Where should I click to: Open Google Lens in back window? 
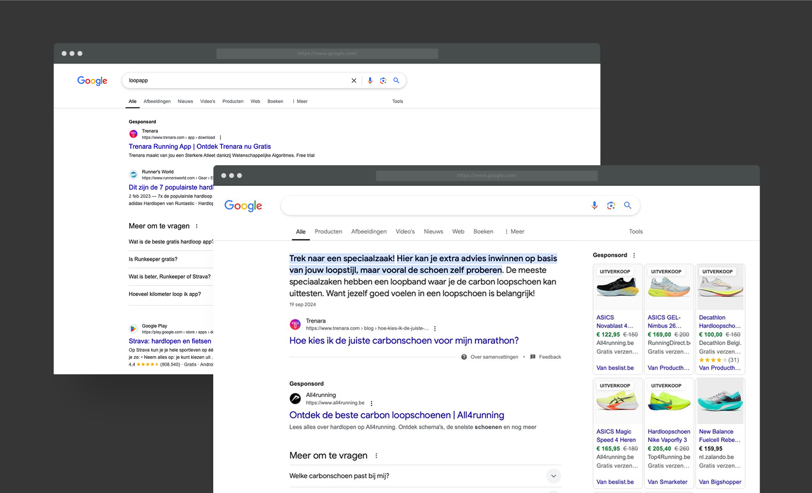click(383, 81)
